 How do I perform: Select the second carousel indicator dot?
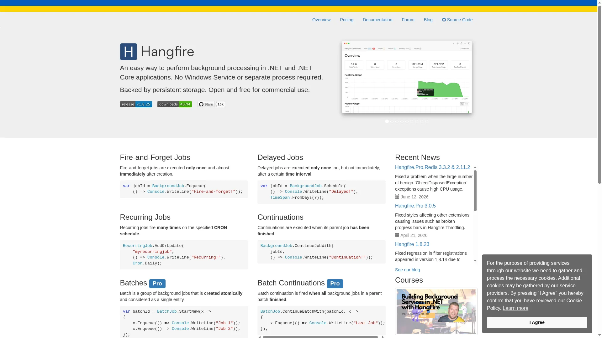pos(392,121)
